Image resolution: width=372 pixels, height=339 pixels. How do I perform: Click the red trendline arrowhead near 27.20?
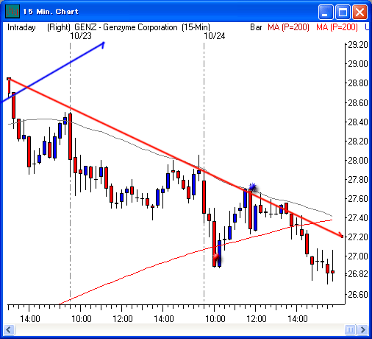click(x=340, y=235)
